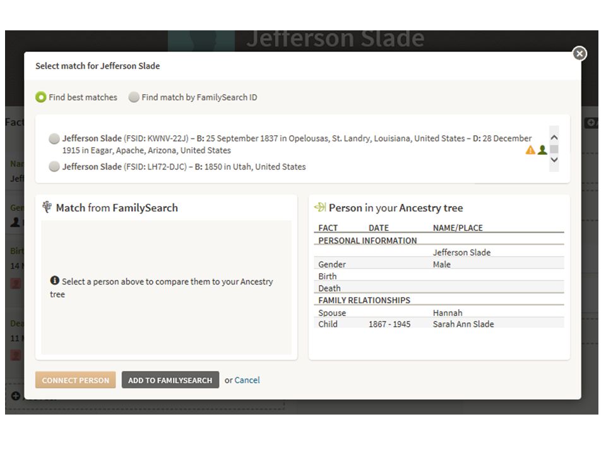Viewport: 606px width, 455px height.
Task: Click the match list scroll up arrow
Action: [554, 137]
